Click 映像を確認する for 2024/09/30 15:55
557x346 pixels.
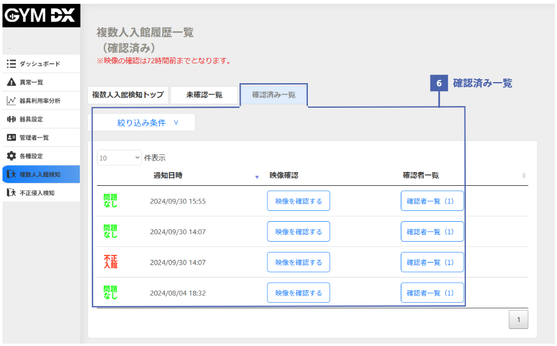(298, 201)
